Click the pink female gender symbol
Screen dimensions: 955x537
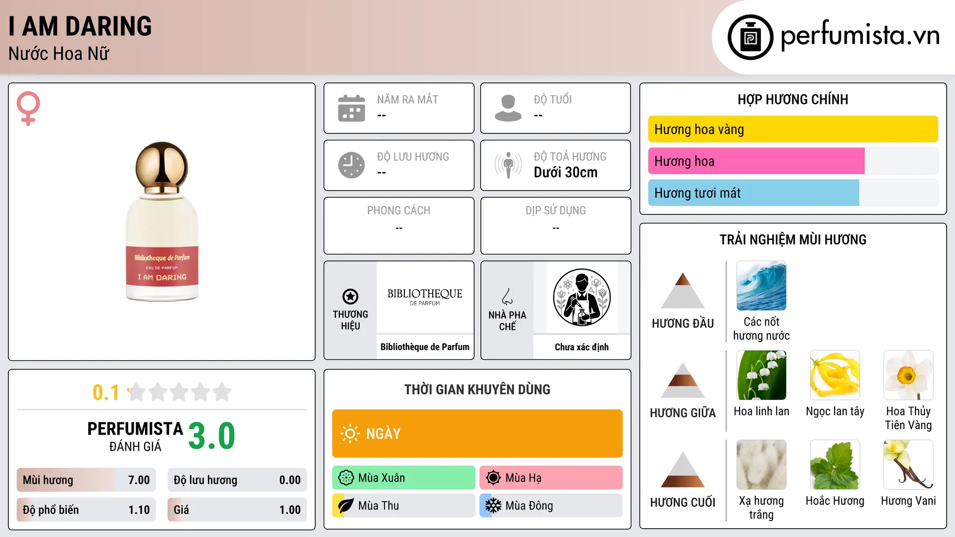tap(28, 109)
